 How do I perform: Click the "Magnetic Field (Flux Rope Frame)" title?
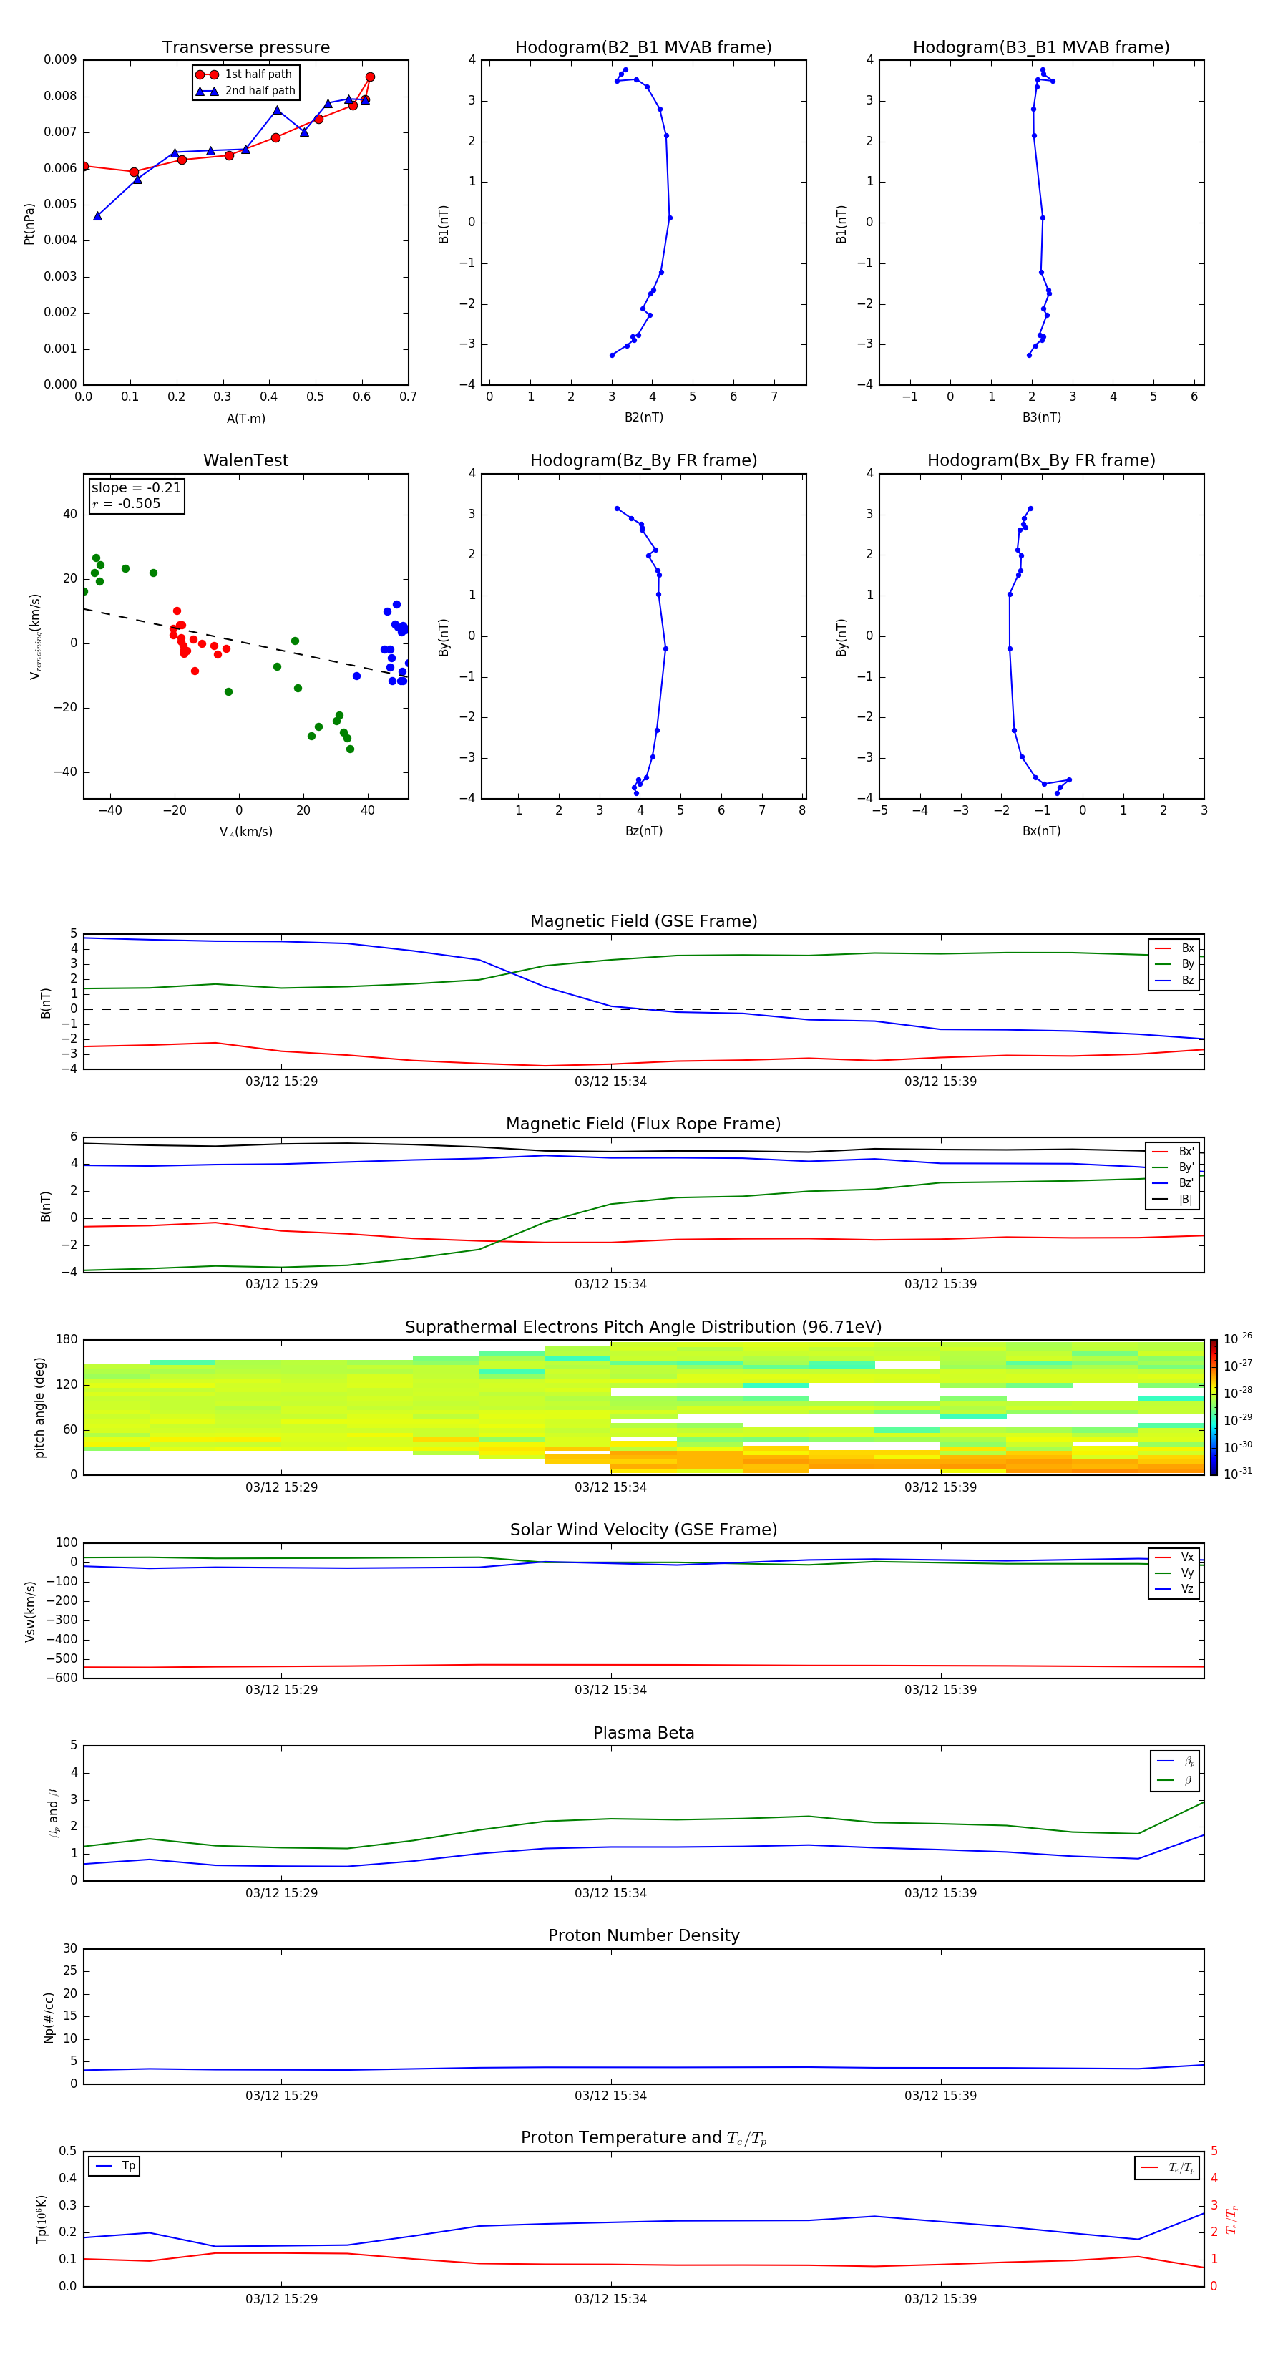[643, 1124]
